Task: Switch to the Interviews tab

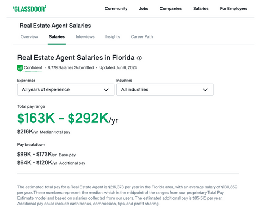Action: tap(85, 36)
